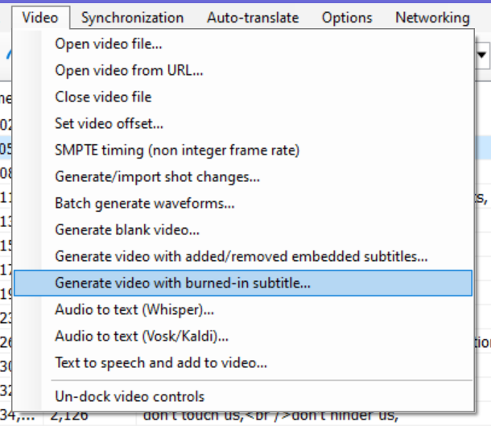491x426 pixels.
Task: Launch Audio to text (Whisper)...
Action: pyautogui.click(x=134, y=309)
